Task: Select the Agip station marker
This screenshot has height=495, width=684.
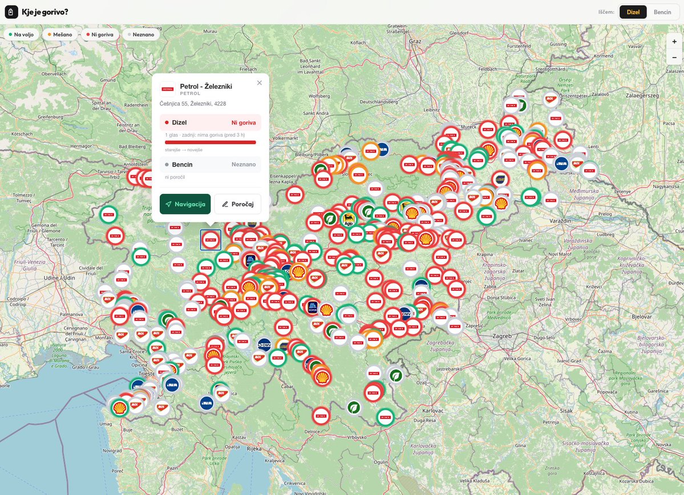Action: [x=348, y=220]
